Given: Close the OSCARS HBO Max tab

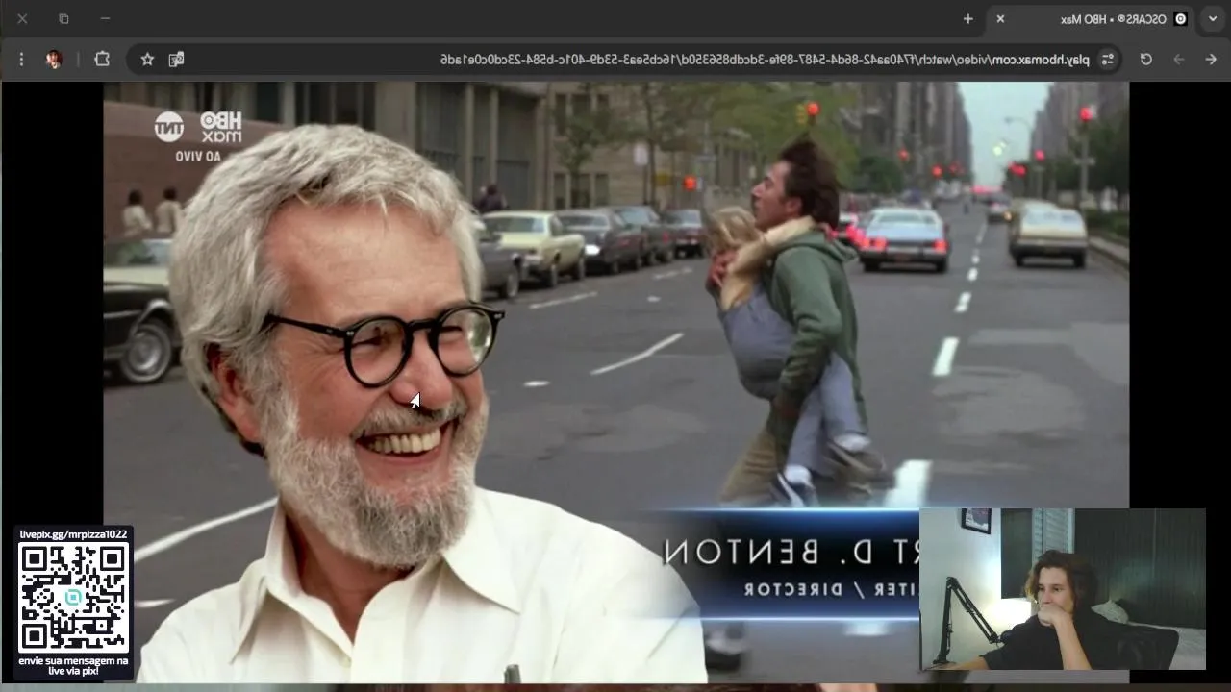Looking at the screenshot, I should click(x=1000, y=19).
